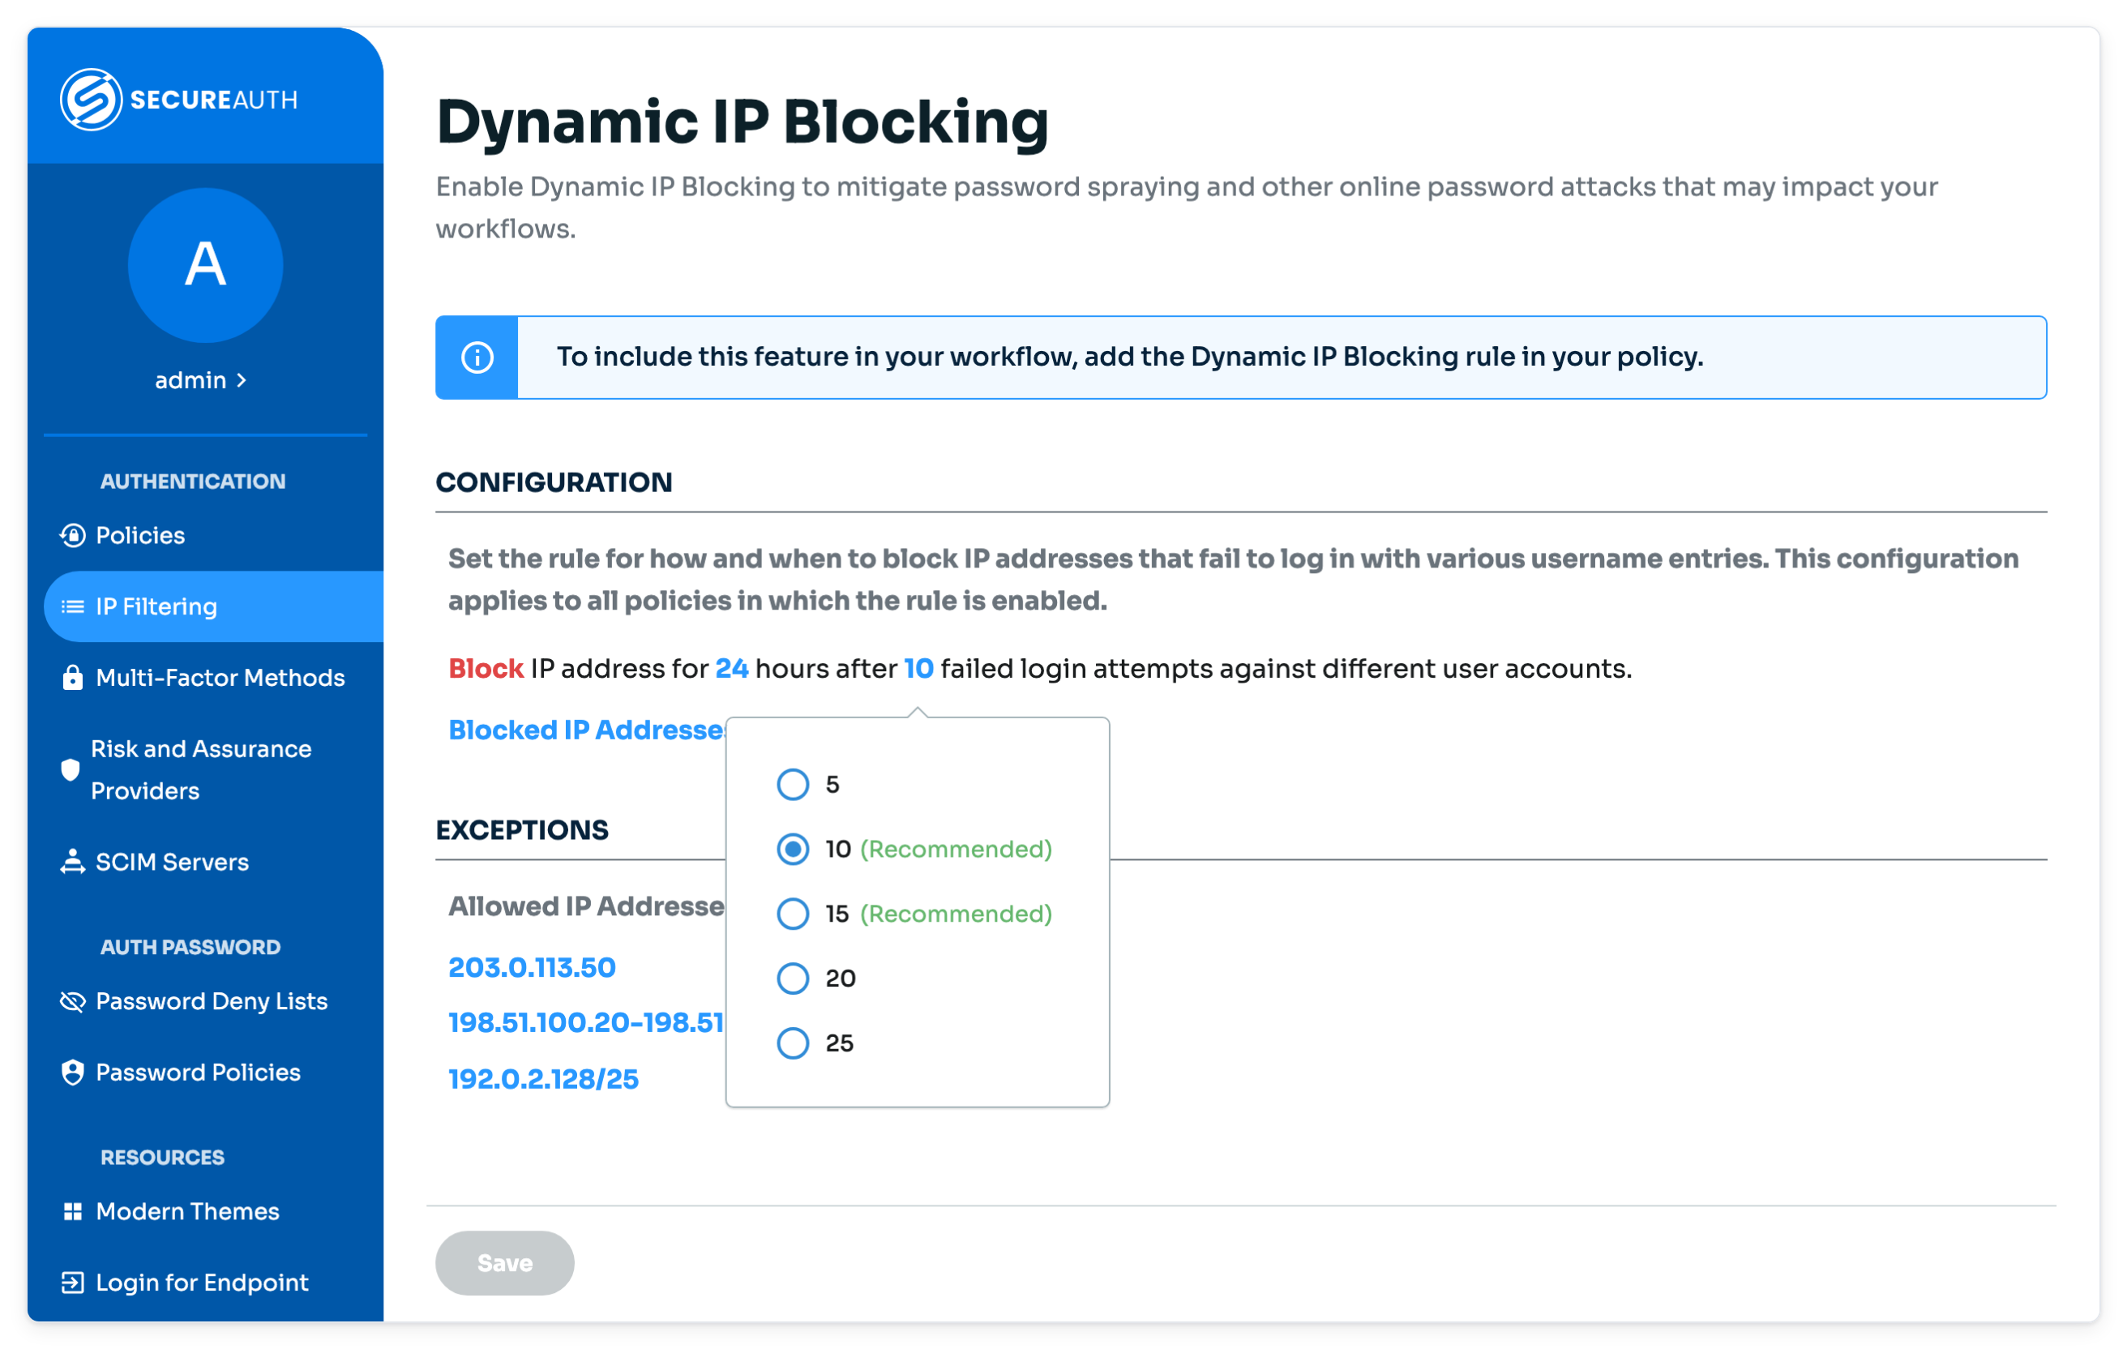Open Login for Endpoint page
2127x1349 pixels.
(214, 1283)
